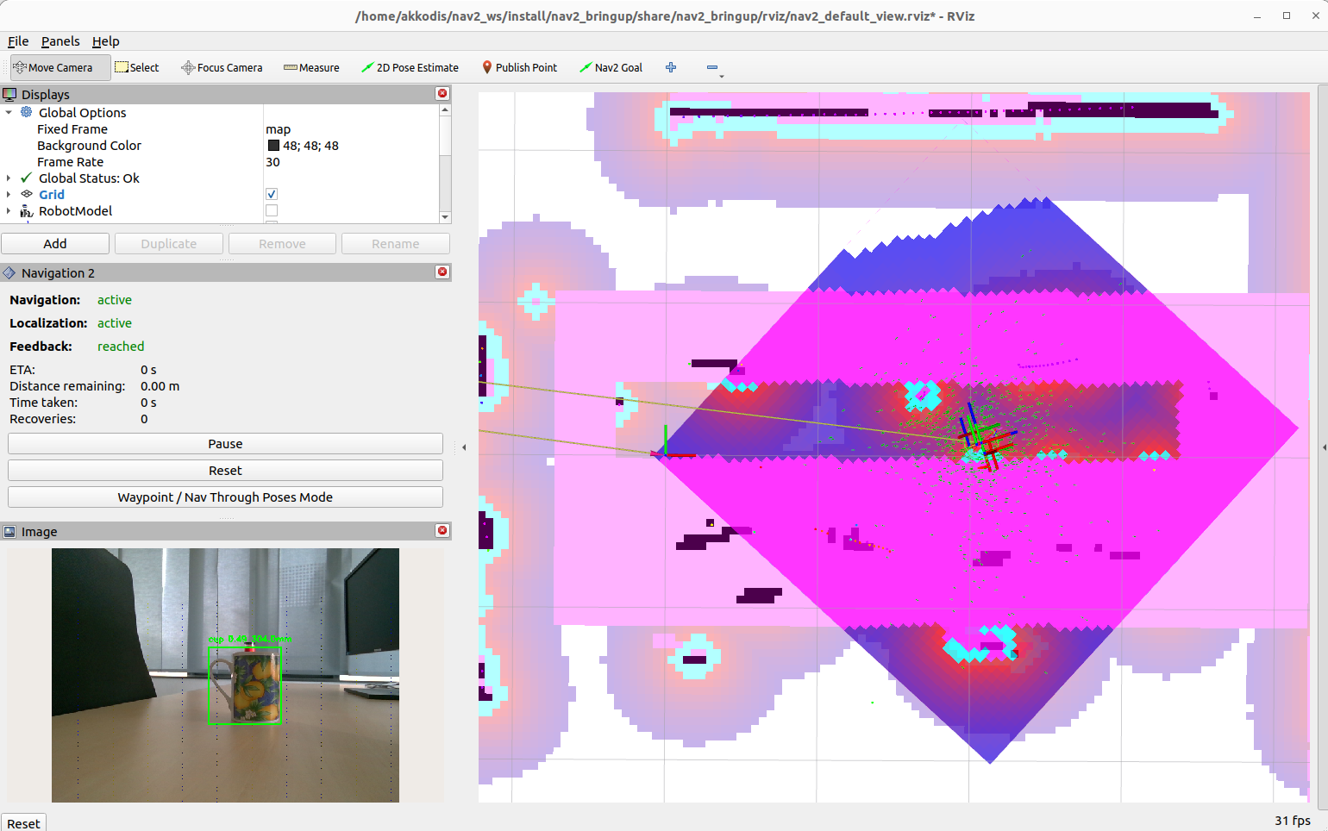
Task: Click the Localization 'active' status text
Action: click(115, 322)
